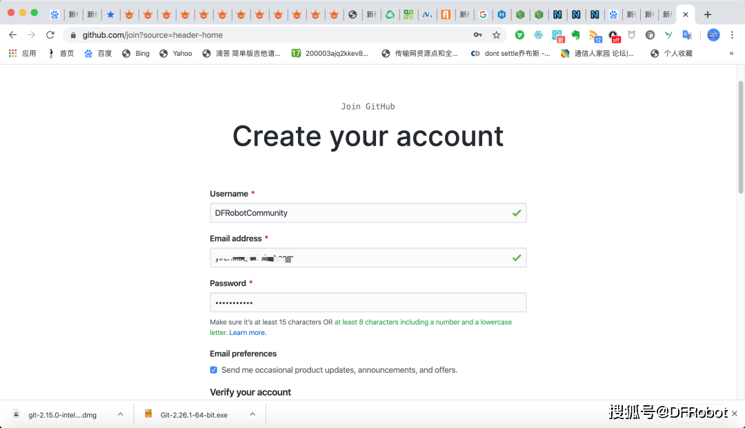Open the 传输网资源点和全 bookmark
The width and height of the screenshot is (745, 428).
(x=419, y=53)
